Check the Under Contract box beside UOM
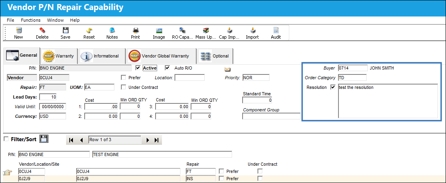446x183 pixels. (123, 87)
